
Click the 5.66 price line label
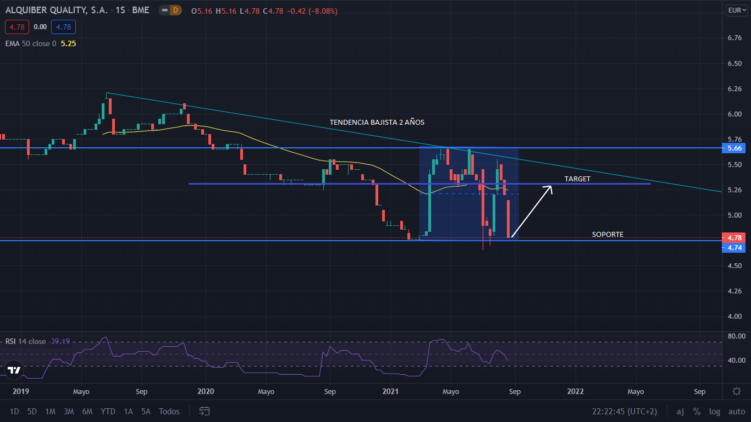point(735,148)
